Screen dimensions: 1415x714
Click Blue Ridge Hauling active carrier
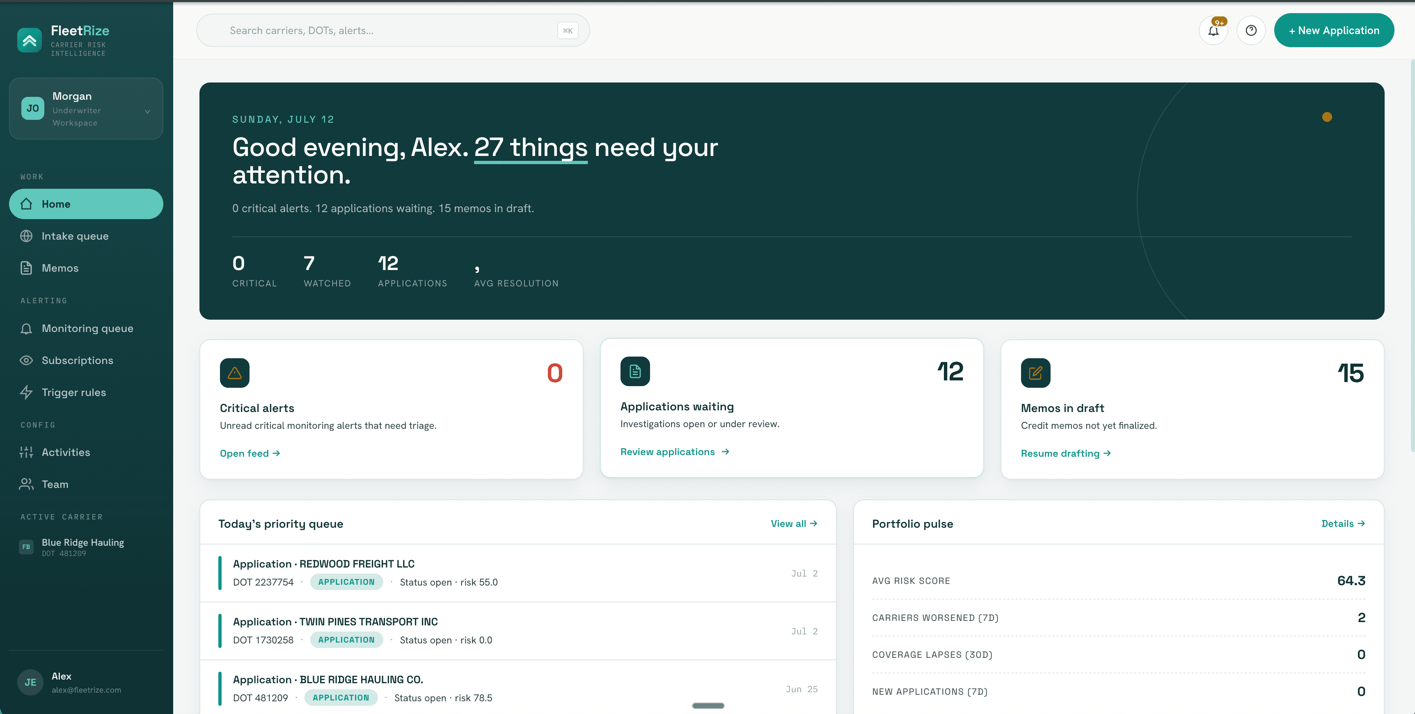coord(86,547)
